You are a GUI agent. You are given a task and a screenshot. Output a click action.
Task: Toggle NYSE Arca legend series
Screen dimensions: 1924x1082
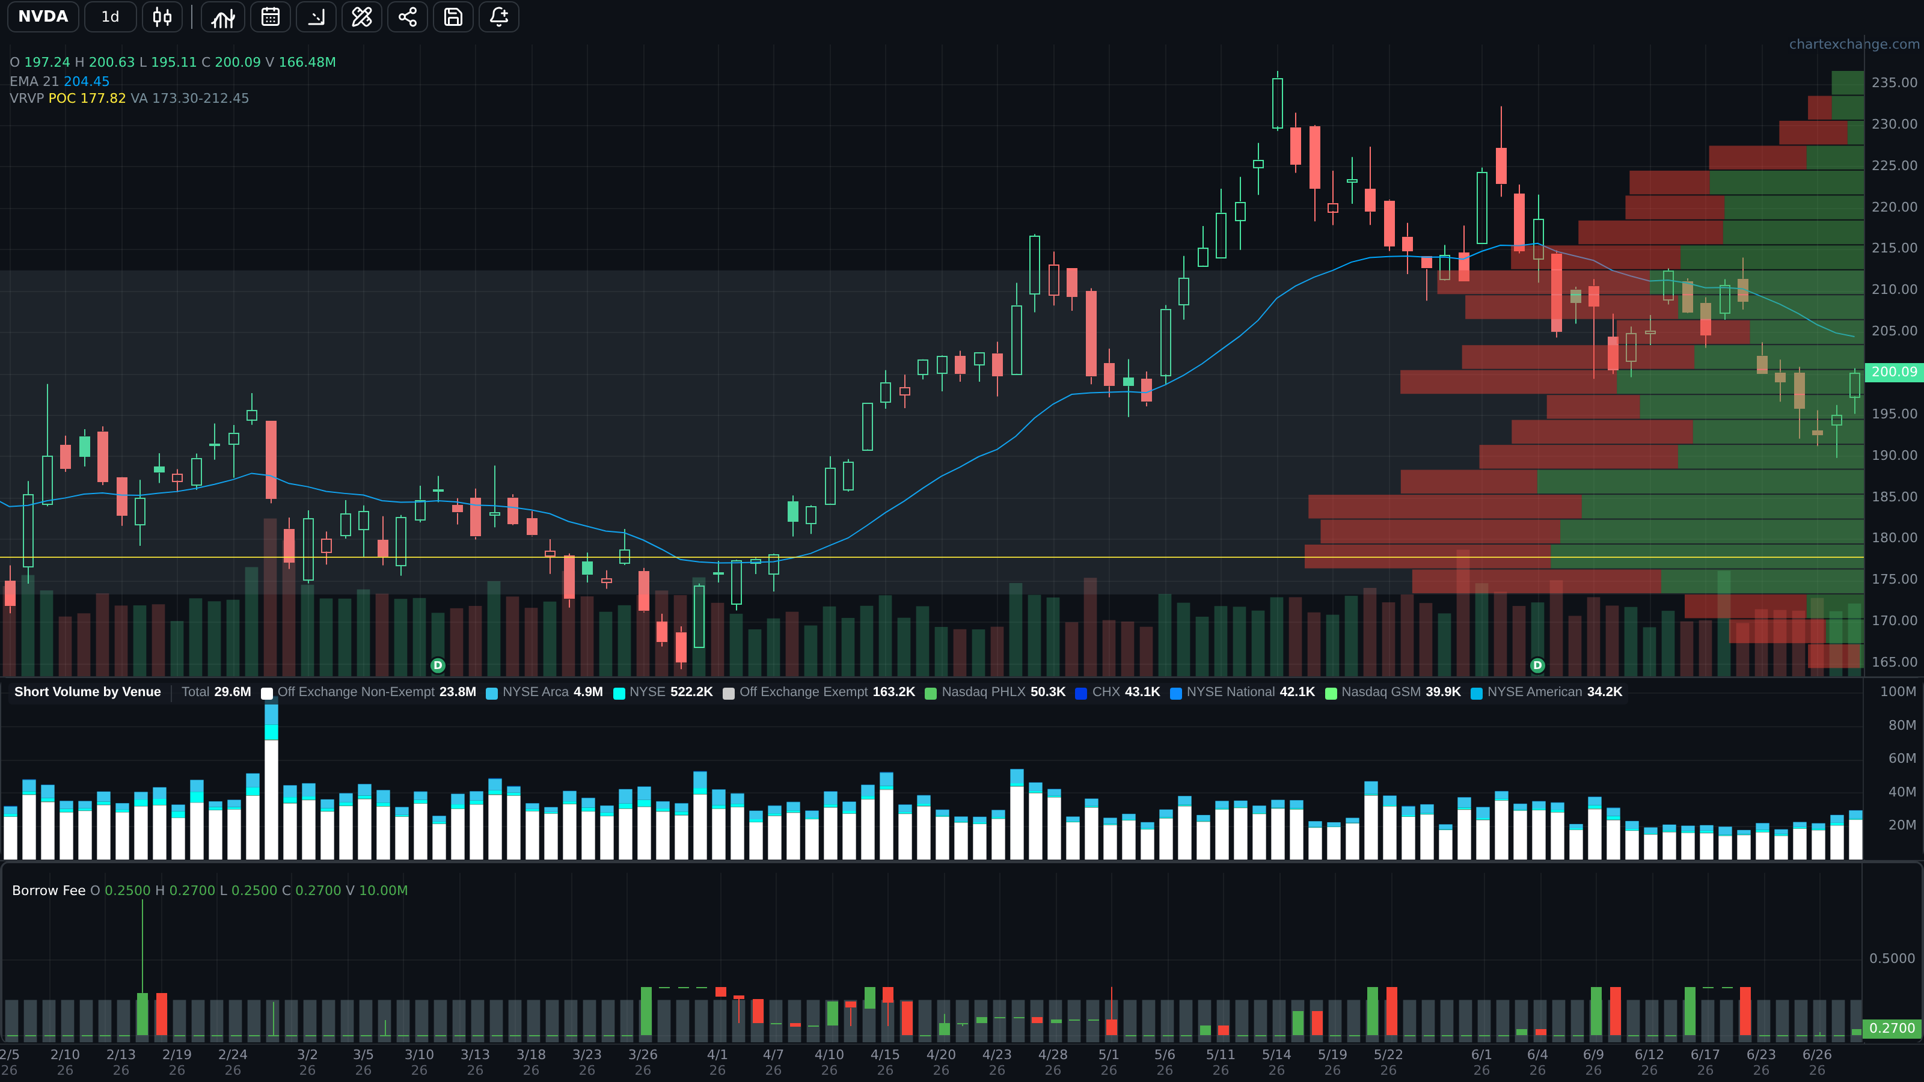(x=545, y=691)
